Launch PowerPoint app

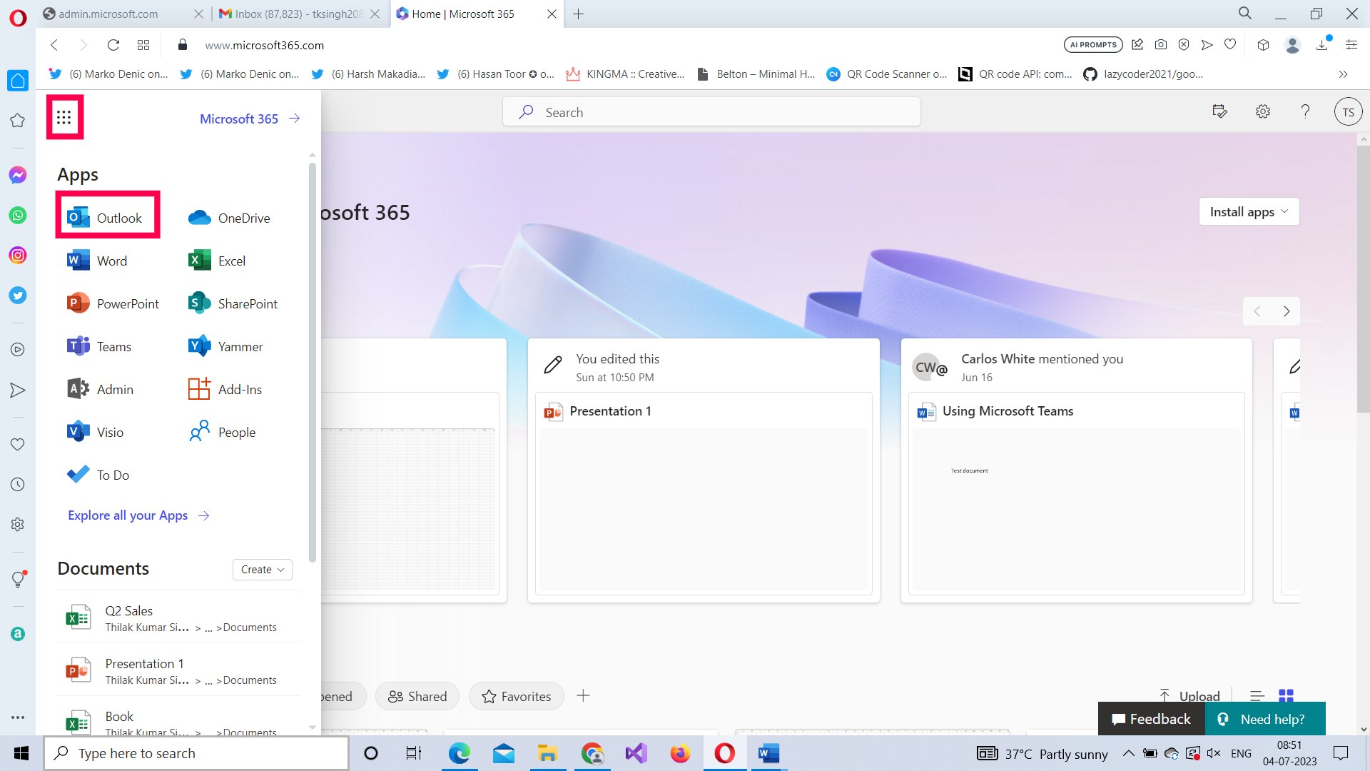[113, 303]
